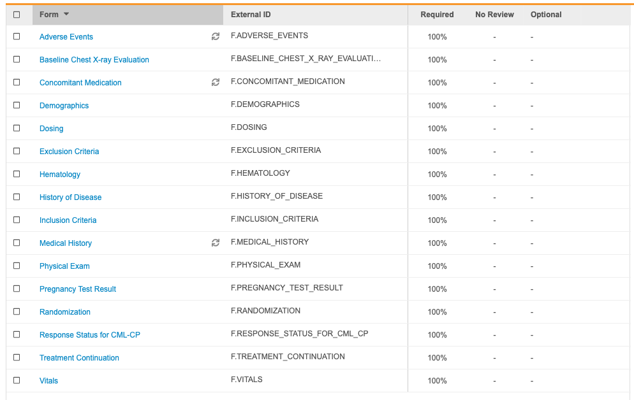Open the Pregnancy Test Result link
This screenshot has width=634, height=400.
click(x=78, y=289)
